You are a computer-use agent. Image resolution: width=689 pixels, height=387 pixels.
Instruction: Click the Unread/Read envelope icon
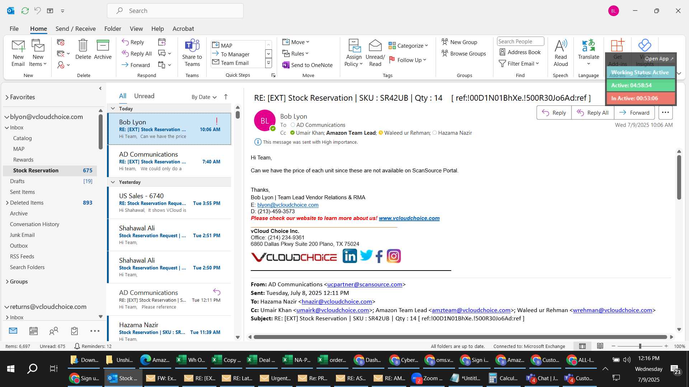[x=375, y=53]
